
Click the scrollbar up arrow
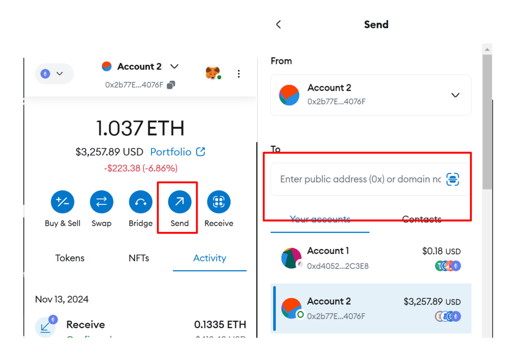[487, 50]
